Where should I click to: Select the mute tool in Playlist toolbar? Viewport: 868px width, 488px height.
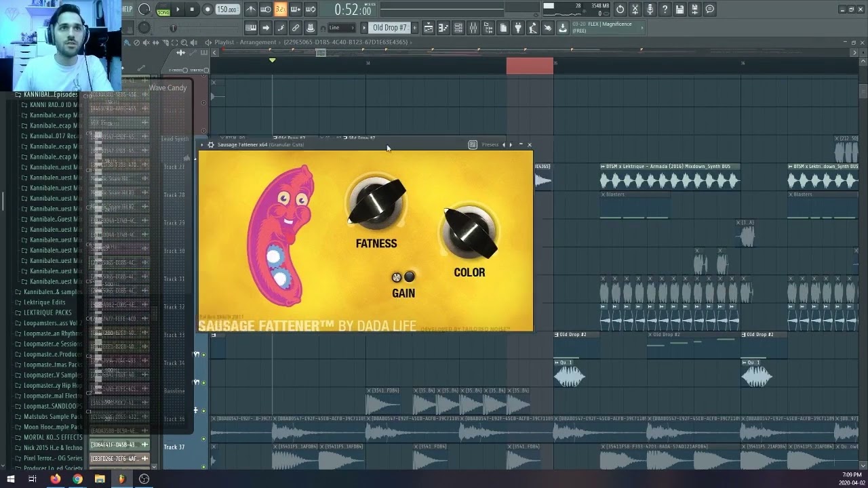(x=147, y=43)
